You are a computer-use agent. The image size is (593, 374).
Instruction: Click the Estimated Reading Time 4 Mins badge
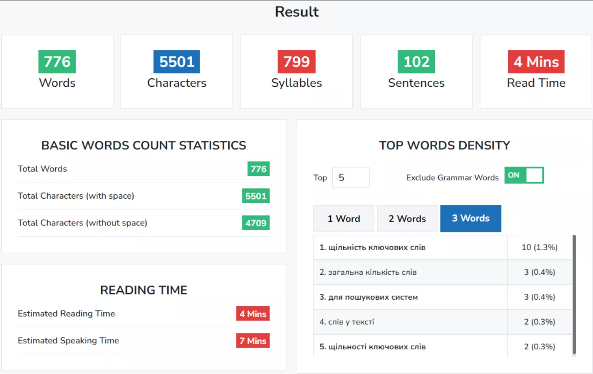click(253, 314)
